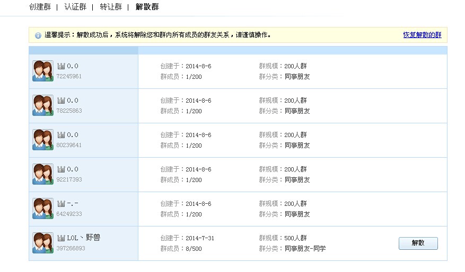Select the 解散群 tab

[x=147, y=7]
